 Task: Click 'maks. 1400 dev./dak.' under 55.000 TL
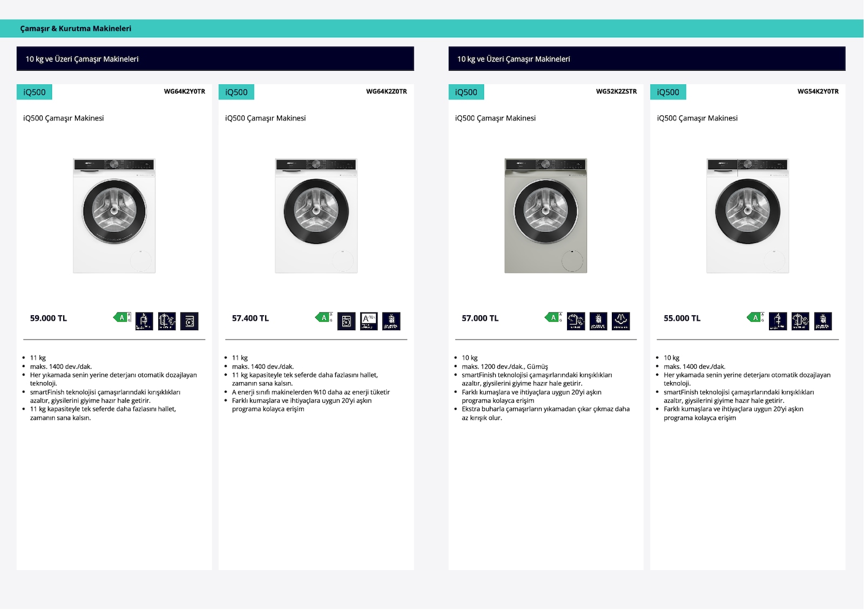coord(694,367)
